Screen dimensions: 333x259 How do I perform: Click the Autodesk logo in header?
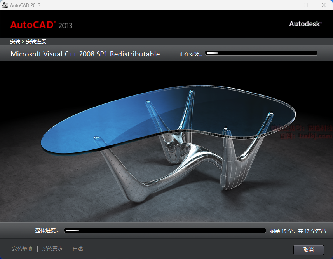(305, 24)
